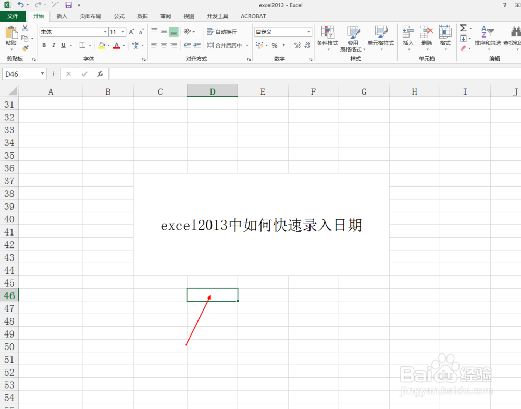Image resolution: width=521 pixels, height=409 pixels.
Task: Click Wrap Text (自动换行) button
Action: [221, 32]
